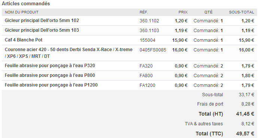Screen dimensions: 262x138
Task: Click the SOUS-TOTAL column header
Action: pyautogui.click(x=241, y=12)
